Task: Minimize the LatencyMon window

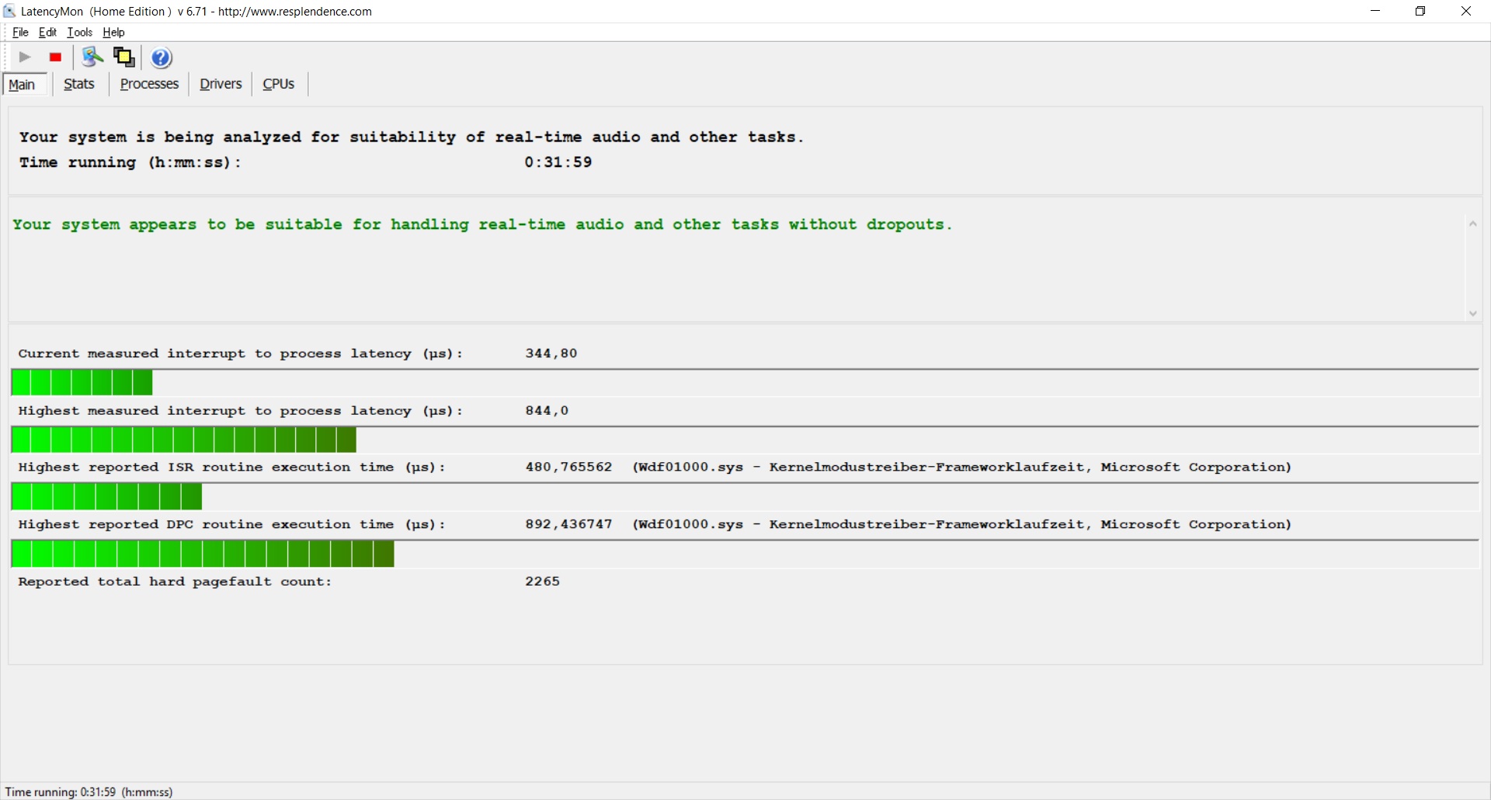Action: 1375,11
